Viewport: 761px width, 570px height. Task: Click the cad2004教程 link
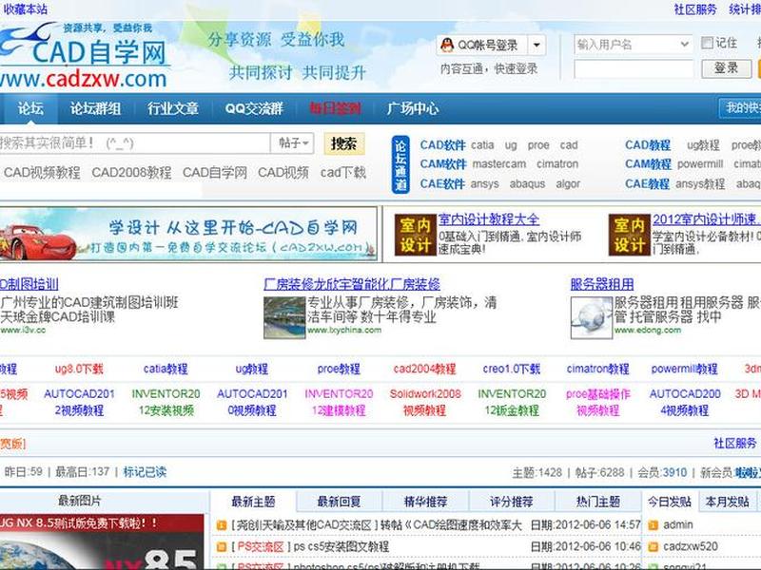pyautogui.click(x=424, y=369)
